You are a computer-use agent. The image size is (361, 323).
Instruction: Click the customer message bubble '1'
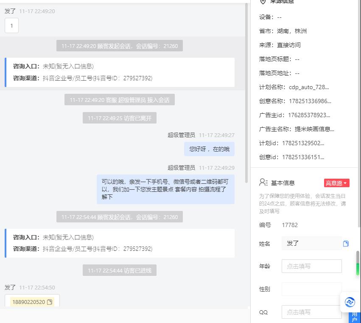[x=11, y=25]
